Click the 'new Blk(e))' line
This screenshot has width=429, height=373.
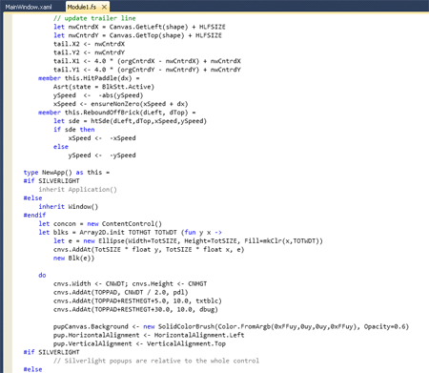pyautogui.click(x=73, y=259)
